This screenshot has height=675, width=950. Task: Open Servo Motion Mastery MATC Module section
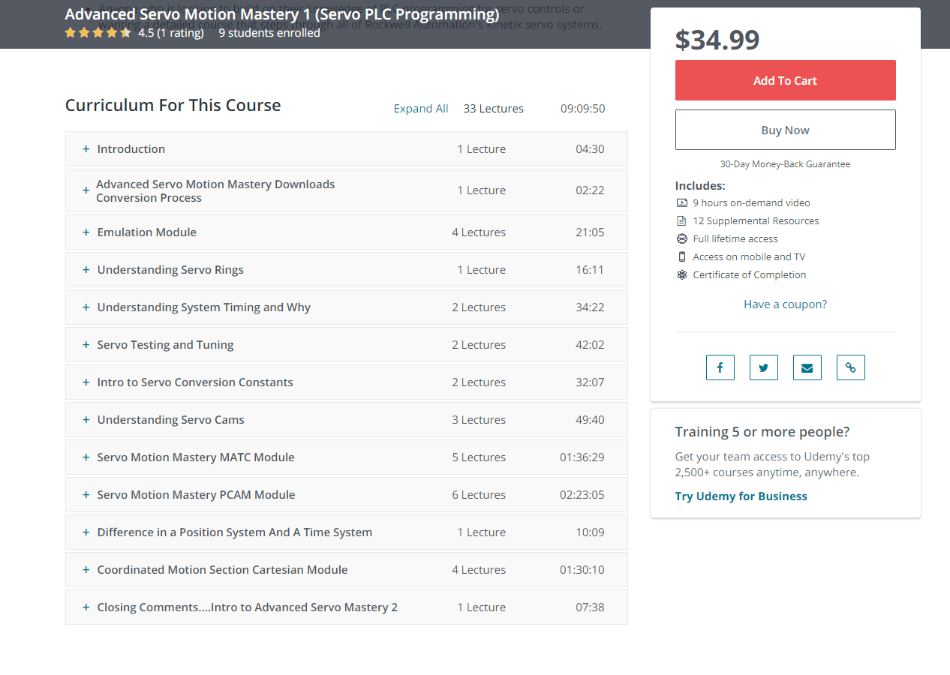(195, 457)
